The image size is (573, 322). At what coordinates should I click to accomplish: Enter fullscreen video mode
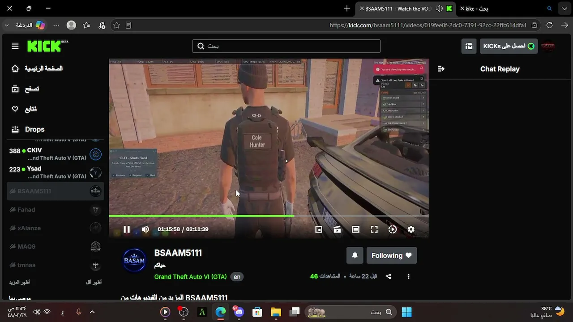(374, 229)
